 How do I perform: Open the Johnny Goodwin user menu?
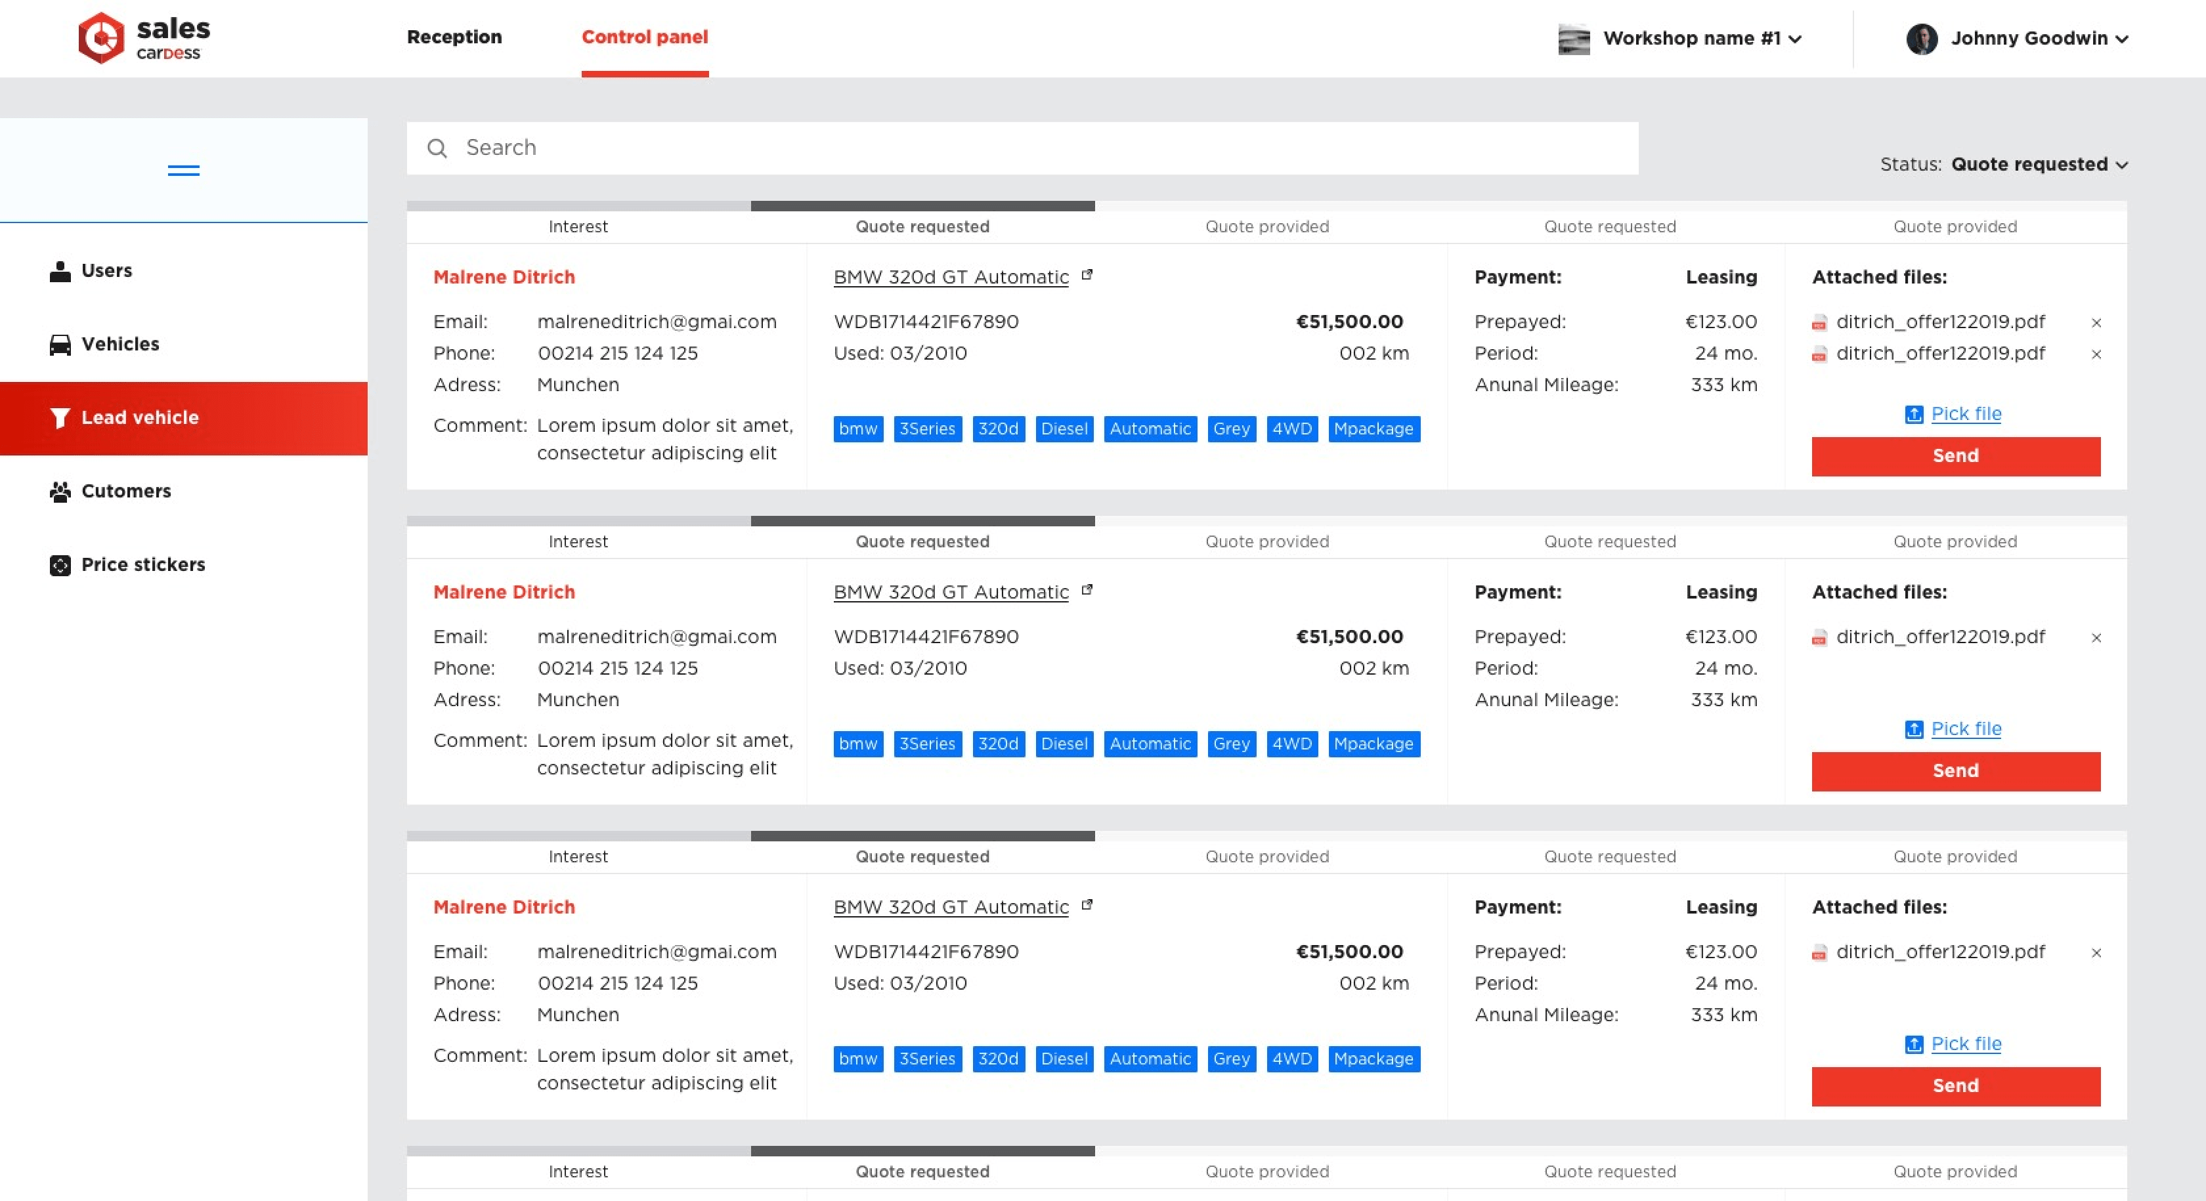[2039, 39]
